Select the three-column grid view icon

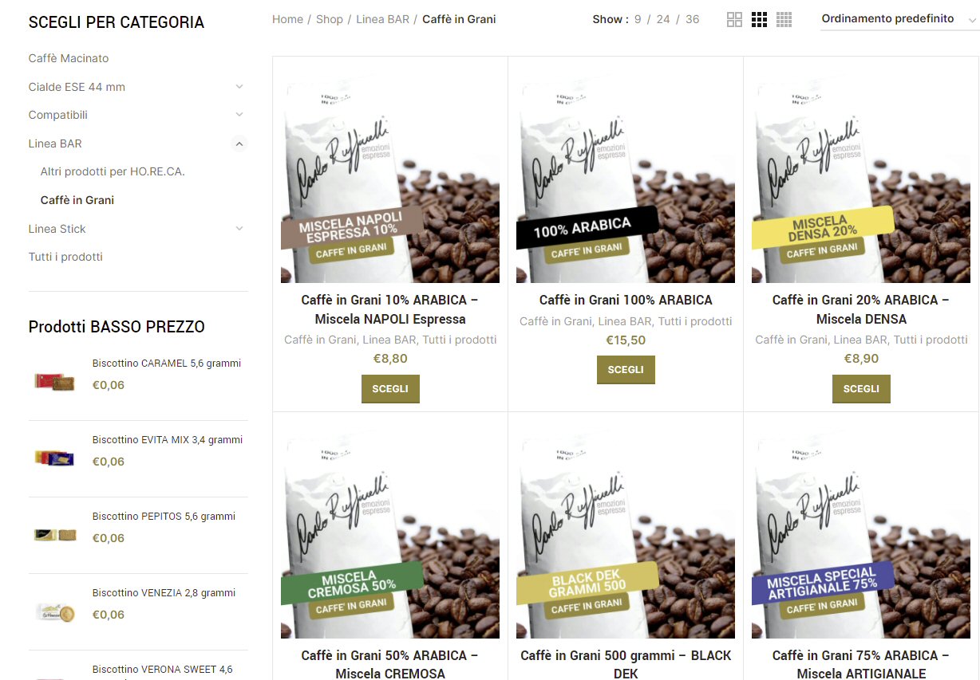pyautogui.click(x=760, y=20)
